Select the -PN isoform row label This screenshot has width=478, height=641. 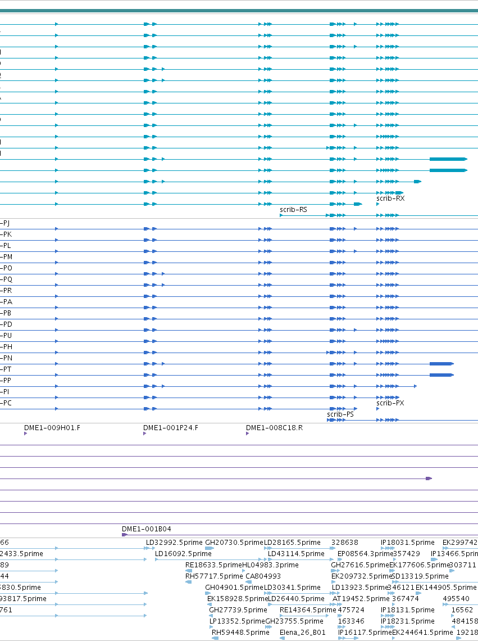pyautogui.click(x=6, y=358)
